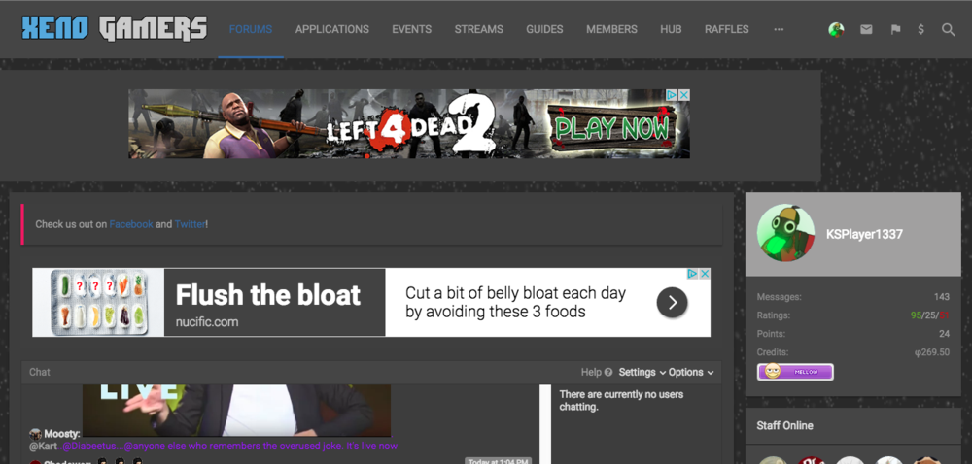Open the user avatar account menu

tap(836, 29)
